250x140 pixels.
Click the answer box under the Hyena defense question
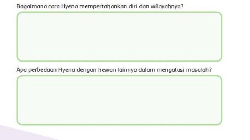119,37
